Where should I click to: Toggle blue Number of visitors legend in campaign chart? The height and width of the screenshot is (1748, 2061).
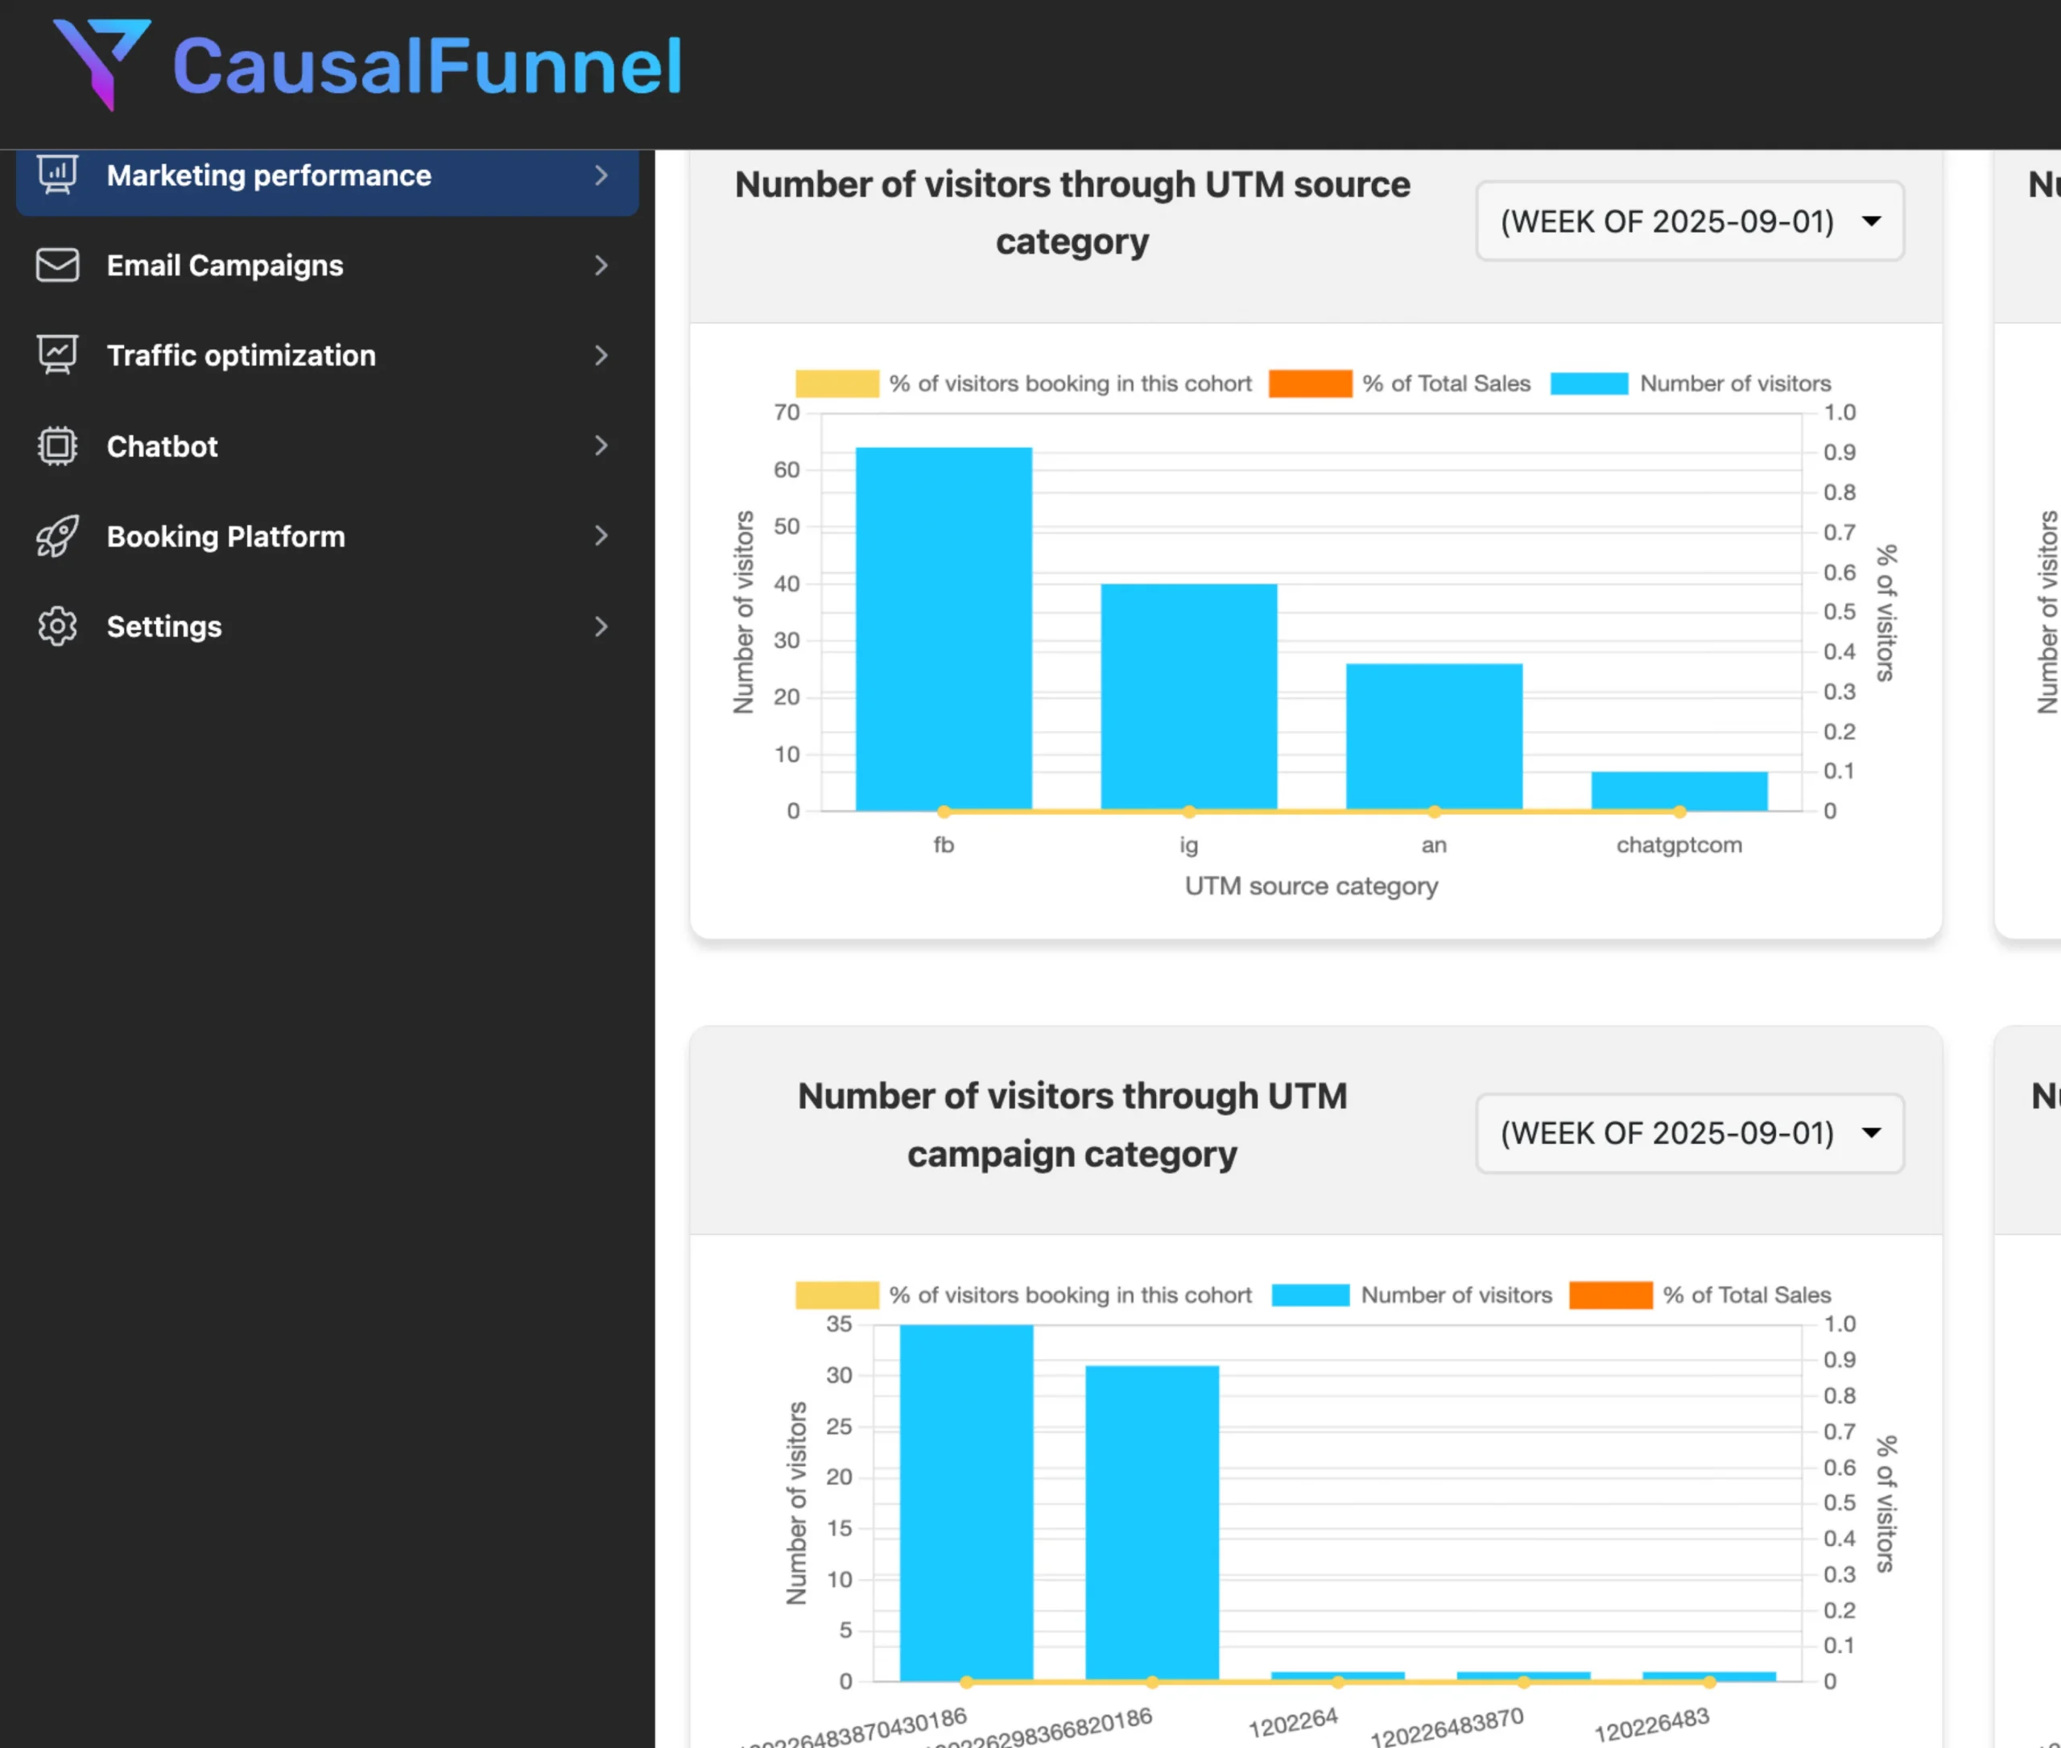pyautogui.click(x=1310, y=1296)
